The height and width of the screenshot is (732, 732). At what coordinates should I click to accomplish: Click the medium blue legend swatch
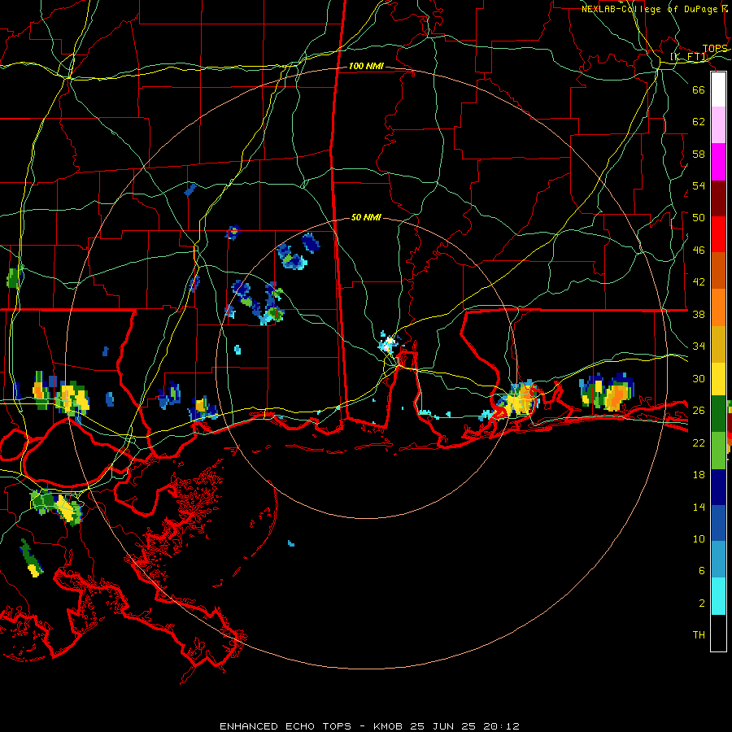tap(718, 523)
